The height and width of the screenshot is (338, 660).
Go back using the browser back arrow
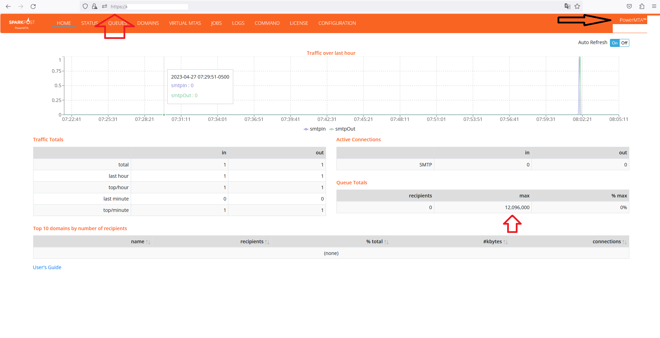click(8, 7)
